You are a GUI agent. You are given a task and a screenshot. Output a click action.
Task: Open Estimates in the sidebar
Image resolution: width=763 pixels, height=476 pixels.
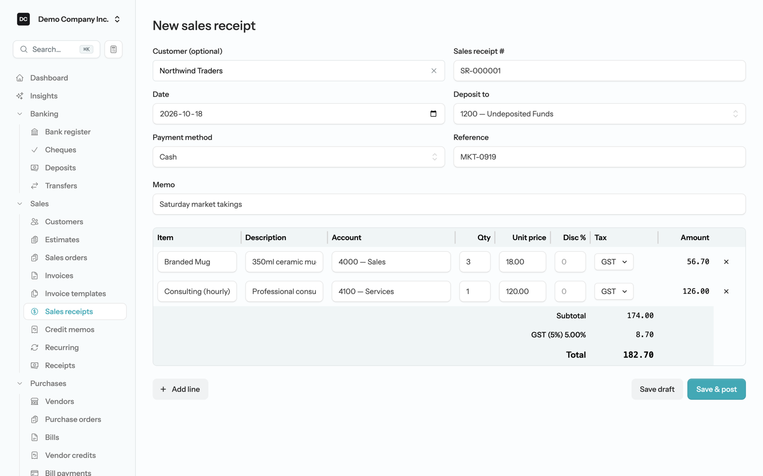[x=75, y=240]
